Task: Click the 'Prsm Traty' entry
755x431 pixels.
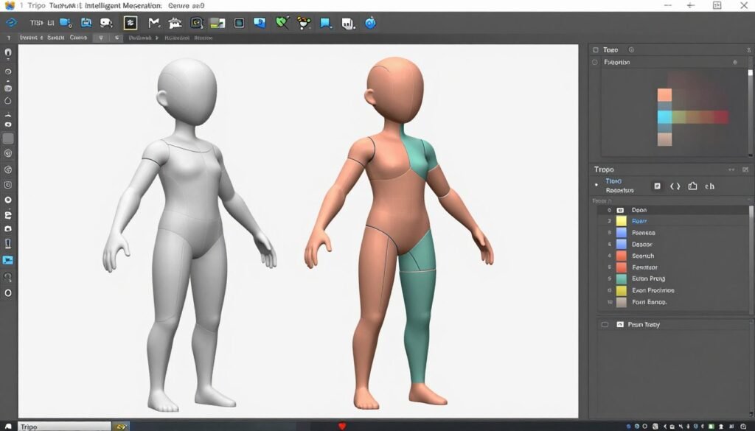Action: click(x=644, y=325)
